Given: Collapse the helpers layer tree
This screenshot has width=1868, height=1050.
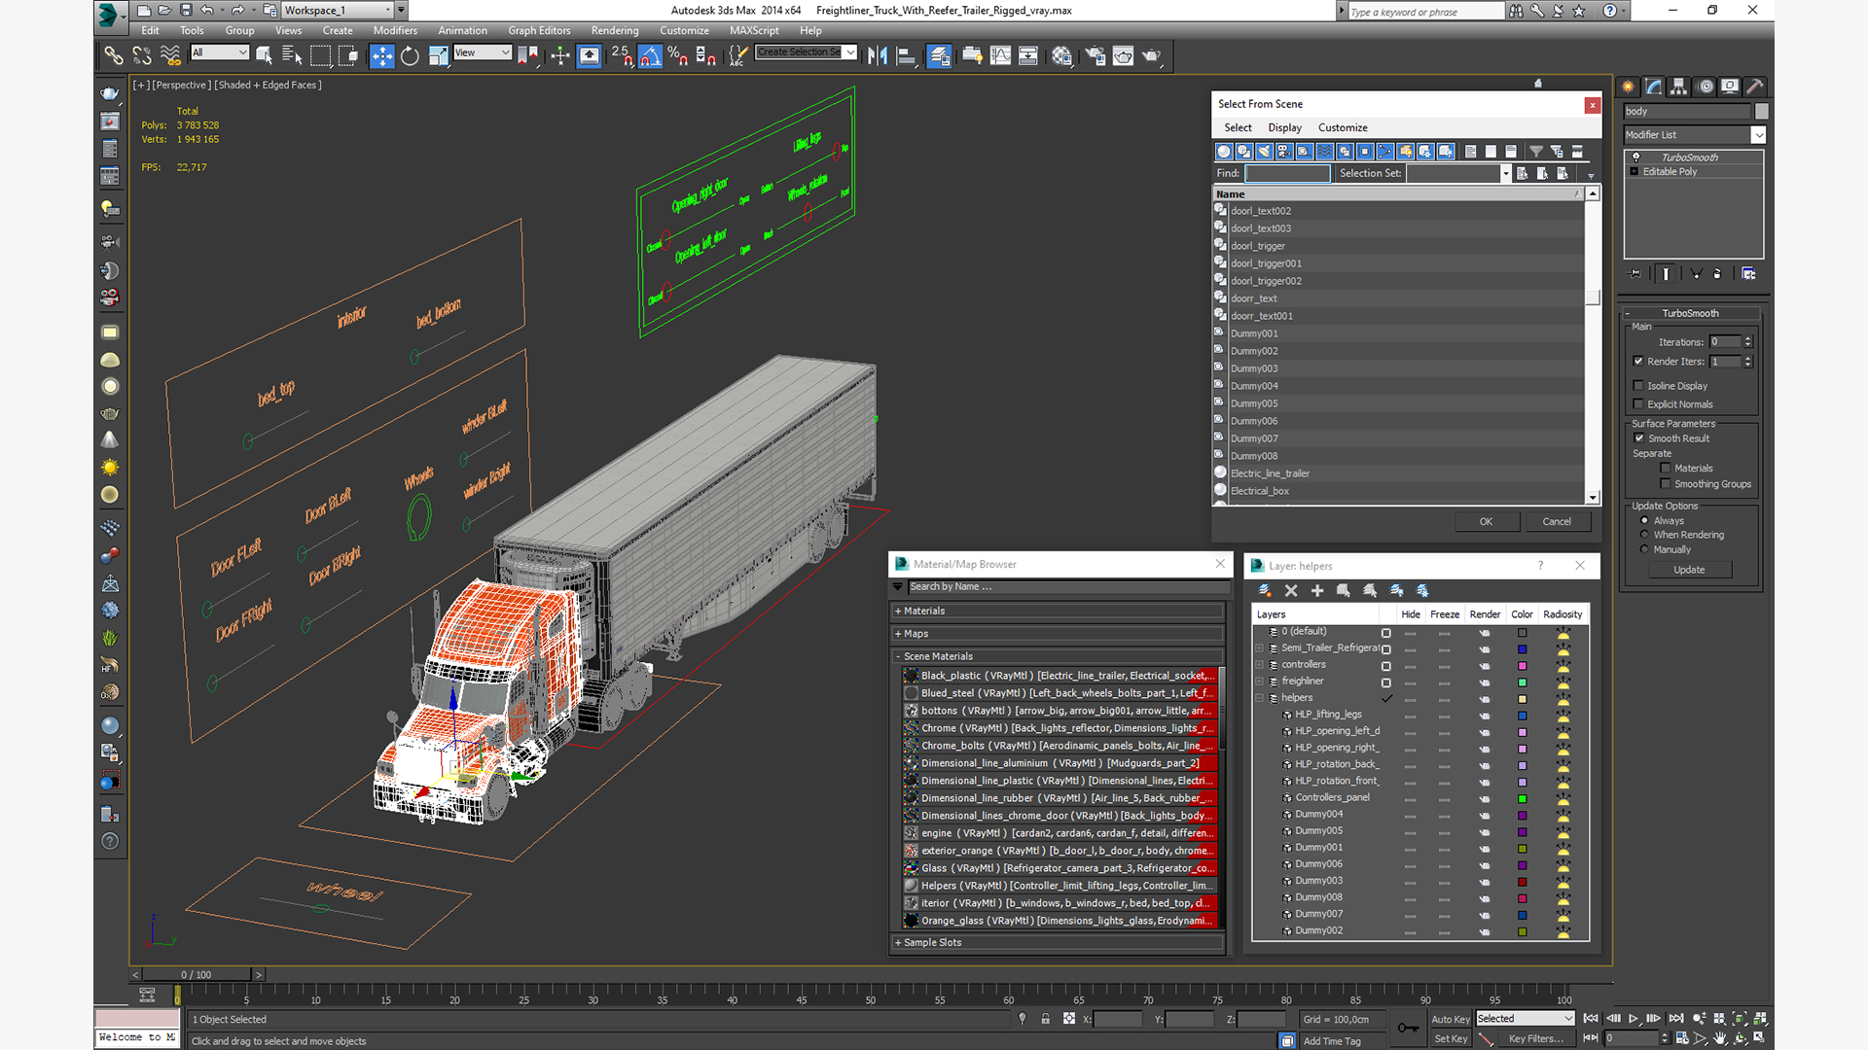Looking at the screenshot, I should (x=1260, y=698).
